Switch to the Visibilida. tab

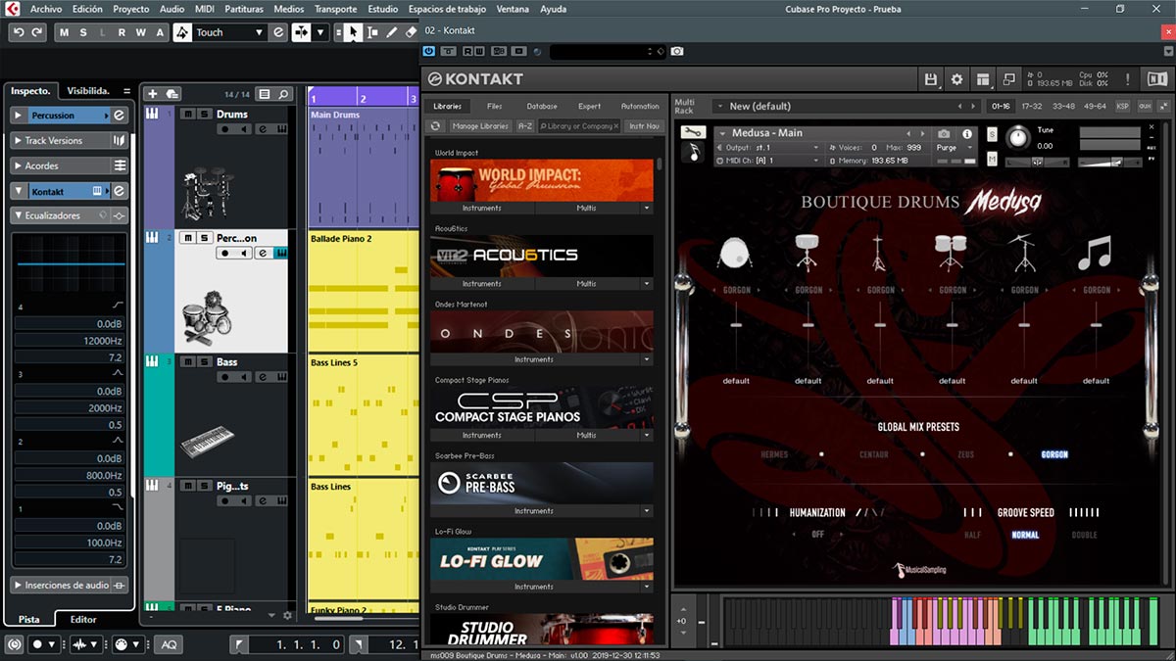[87, 90]
